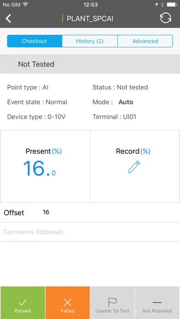The image size is (180, 319).
Task: Tap the Comments (Optional) field
Action: pyautogui.click(x=90, y=232)
